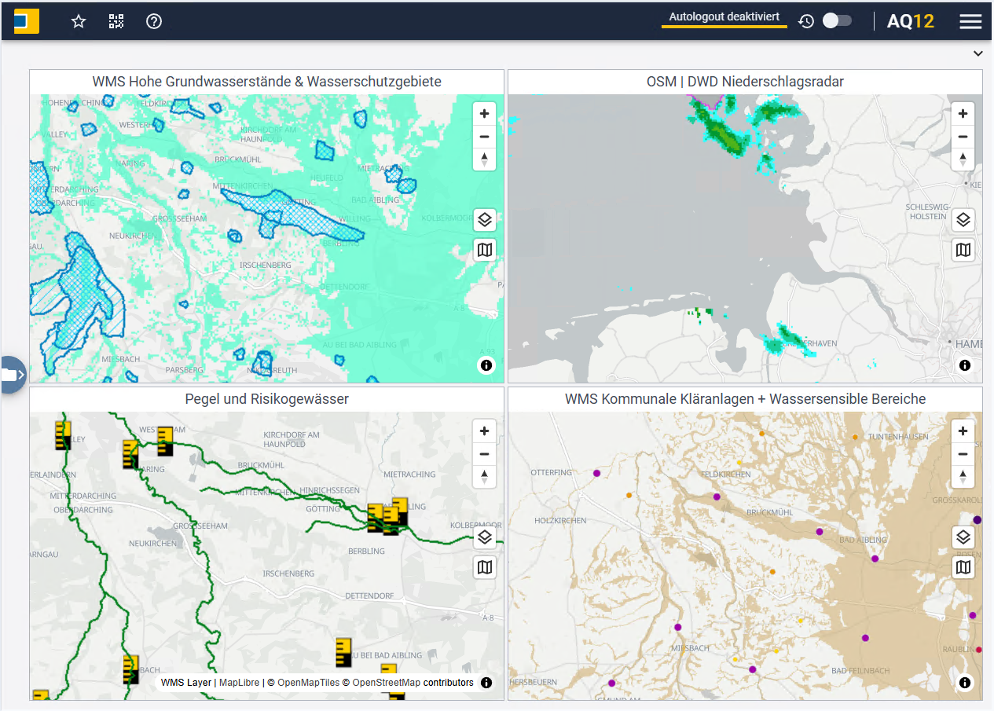Screen dimensions: 994x711
Task: Select the orange dot near Tuntenhausen
Action: (x=855, y=437)
